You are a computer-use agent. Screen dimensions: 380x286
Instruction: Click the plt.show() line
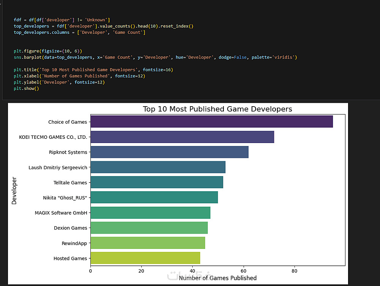26,88
